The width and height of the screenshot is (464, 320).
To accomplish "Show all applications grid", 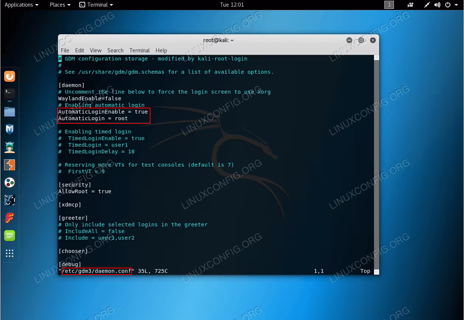I will (x=10, y=253).
